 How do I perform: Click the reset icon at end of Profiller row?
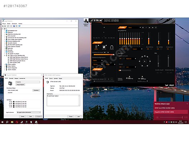click(156, 28)
